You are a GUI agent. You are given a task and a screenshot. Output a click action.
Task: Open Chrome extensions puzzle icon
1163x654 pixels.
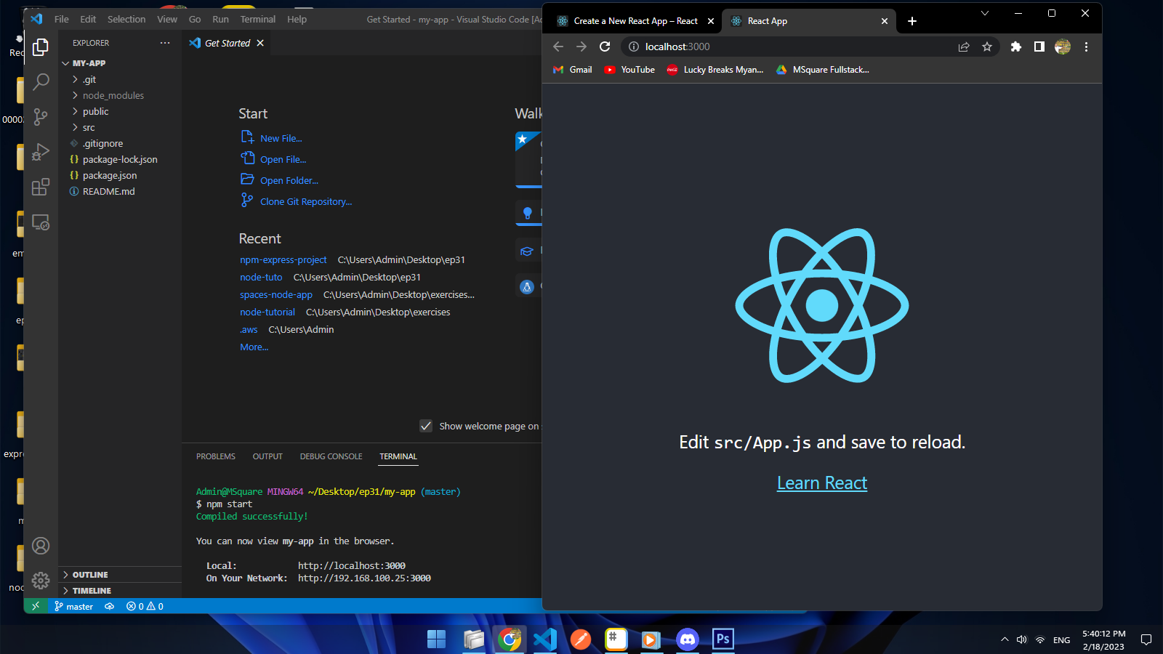click(x=1016, y=47)
